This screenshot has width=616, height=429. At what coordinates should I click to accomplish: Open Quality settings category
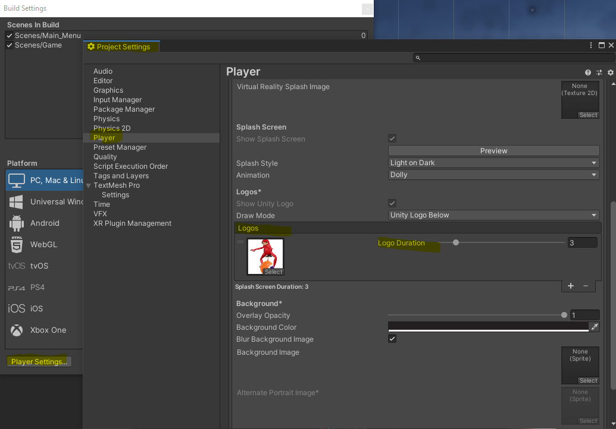(x=105, y=156)
